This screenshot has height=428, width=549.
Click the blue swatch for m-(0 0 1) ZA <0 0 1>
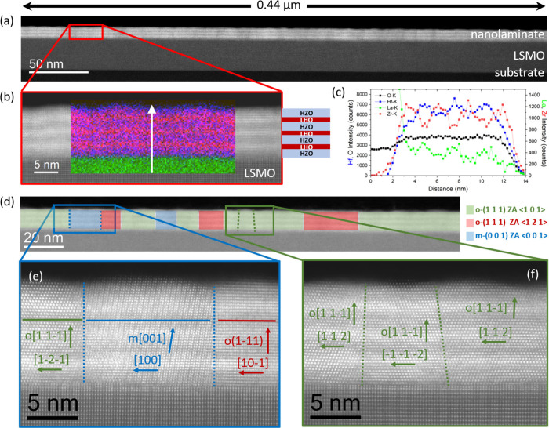[x=469, y=236]
